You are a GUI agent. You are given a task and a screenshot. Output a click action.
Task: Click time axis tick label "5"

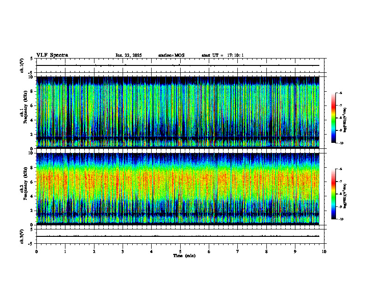pos(180,252)
